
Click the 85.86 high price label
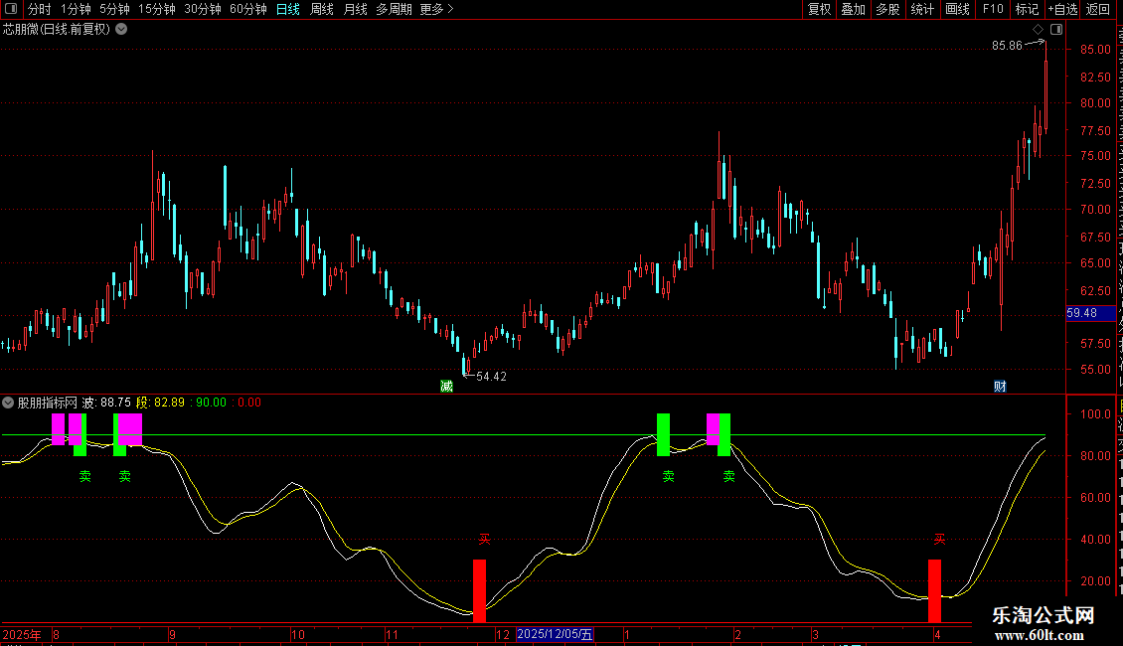coord(1007,46)
